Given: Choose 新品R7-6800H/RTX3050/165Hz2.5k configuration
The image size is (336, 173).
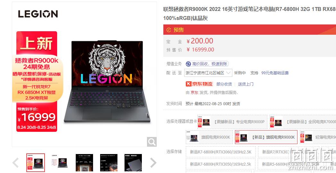Looking at the screenshot, I should click(220, 164).
